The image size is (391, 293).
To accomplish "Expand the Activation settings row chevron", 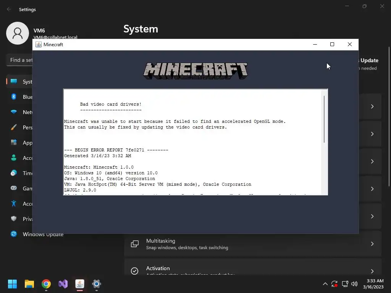I will 372,271.
